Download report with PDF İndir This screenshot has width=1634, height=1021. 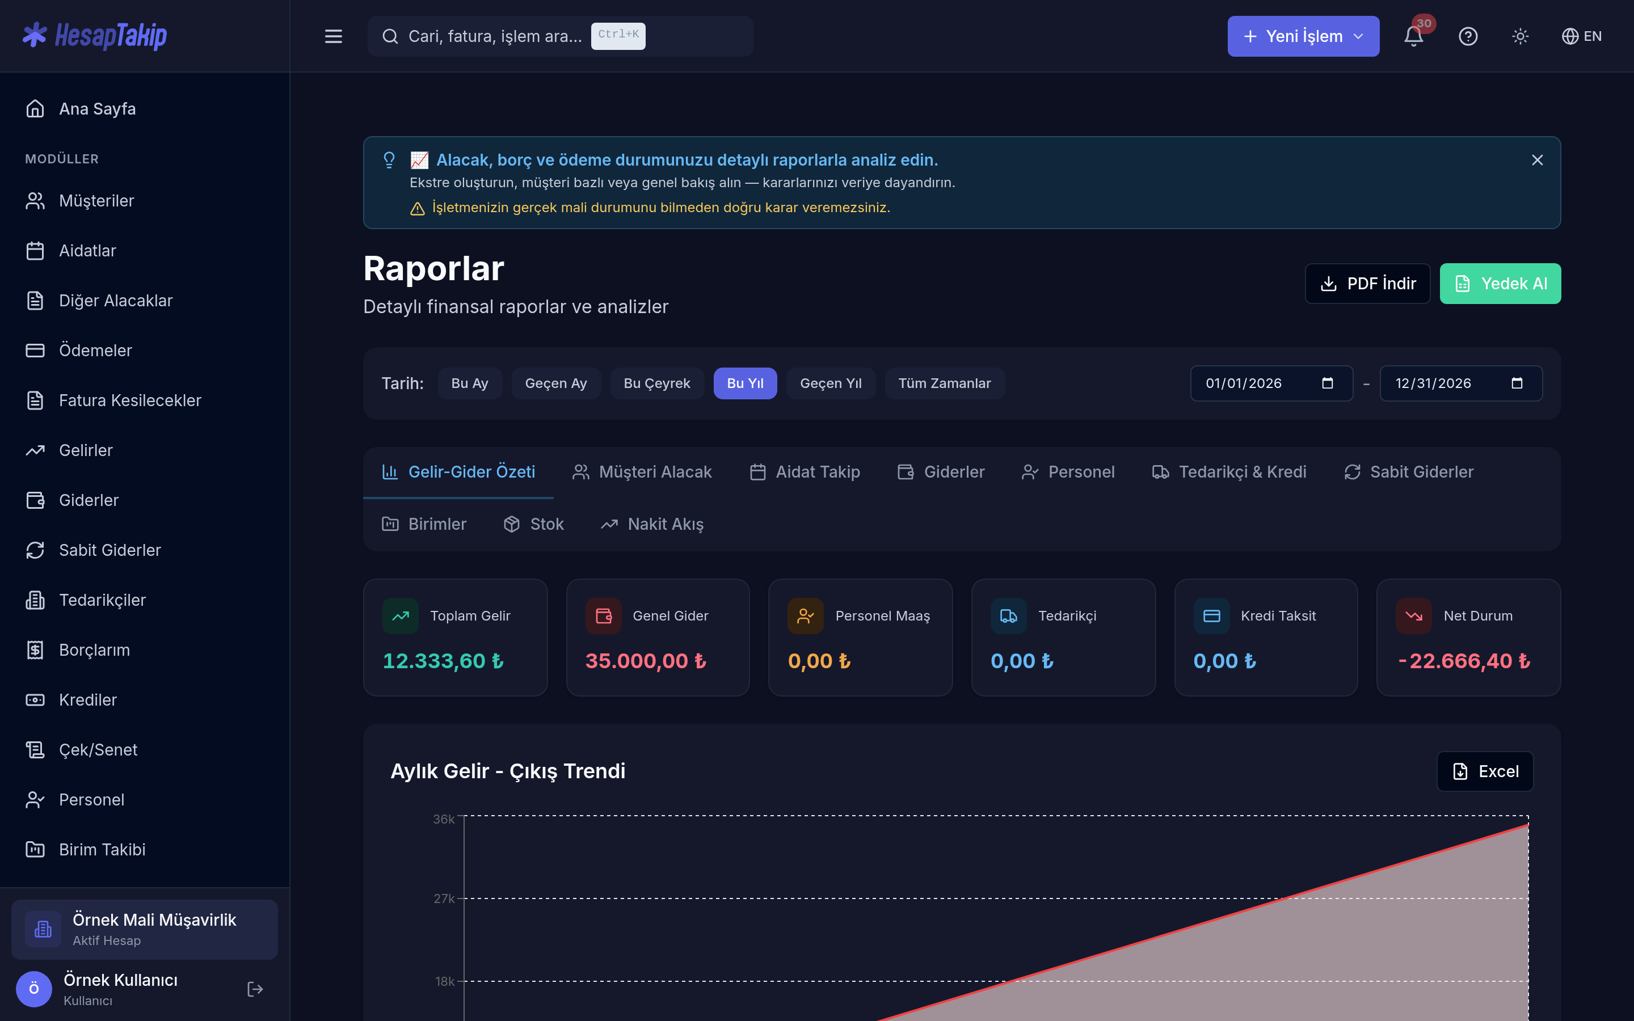tap(1368, 284)
